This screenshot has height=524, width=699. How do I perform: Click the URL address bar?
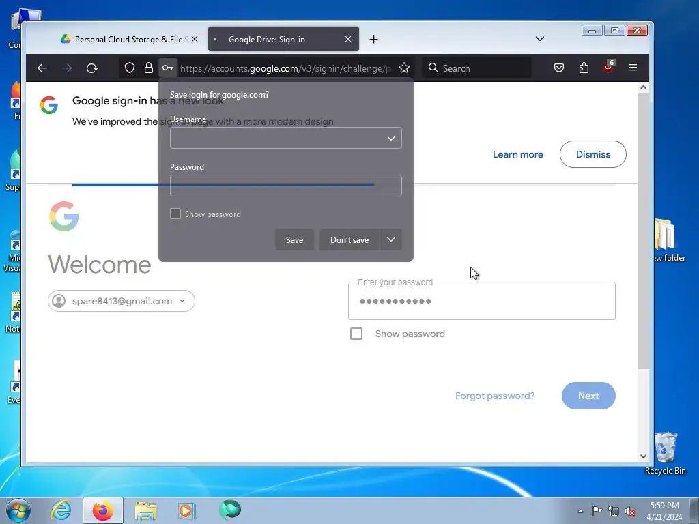(285, 68)
